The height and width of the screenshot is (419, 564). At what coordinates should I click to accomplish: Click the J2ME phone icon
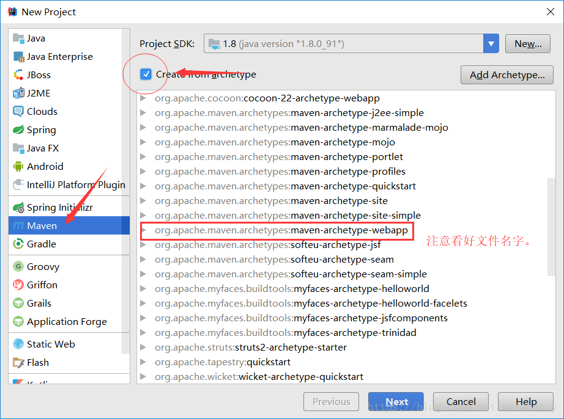[x=18, y=93]
